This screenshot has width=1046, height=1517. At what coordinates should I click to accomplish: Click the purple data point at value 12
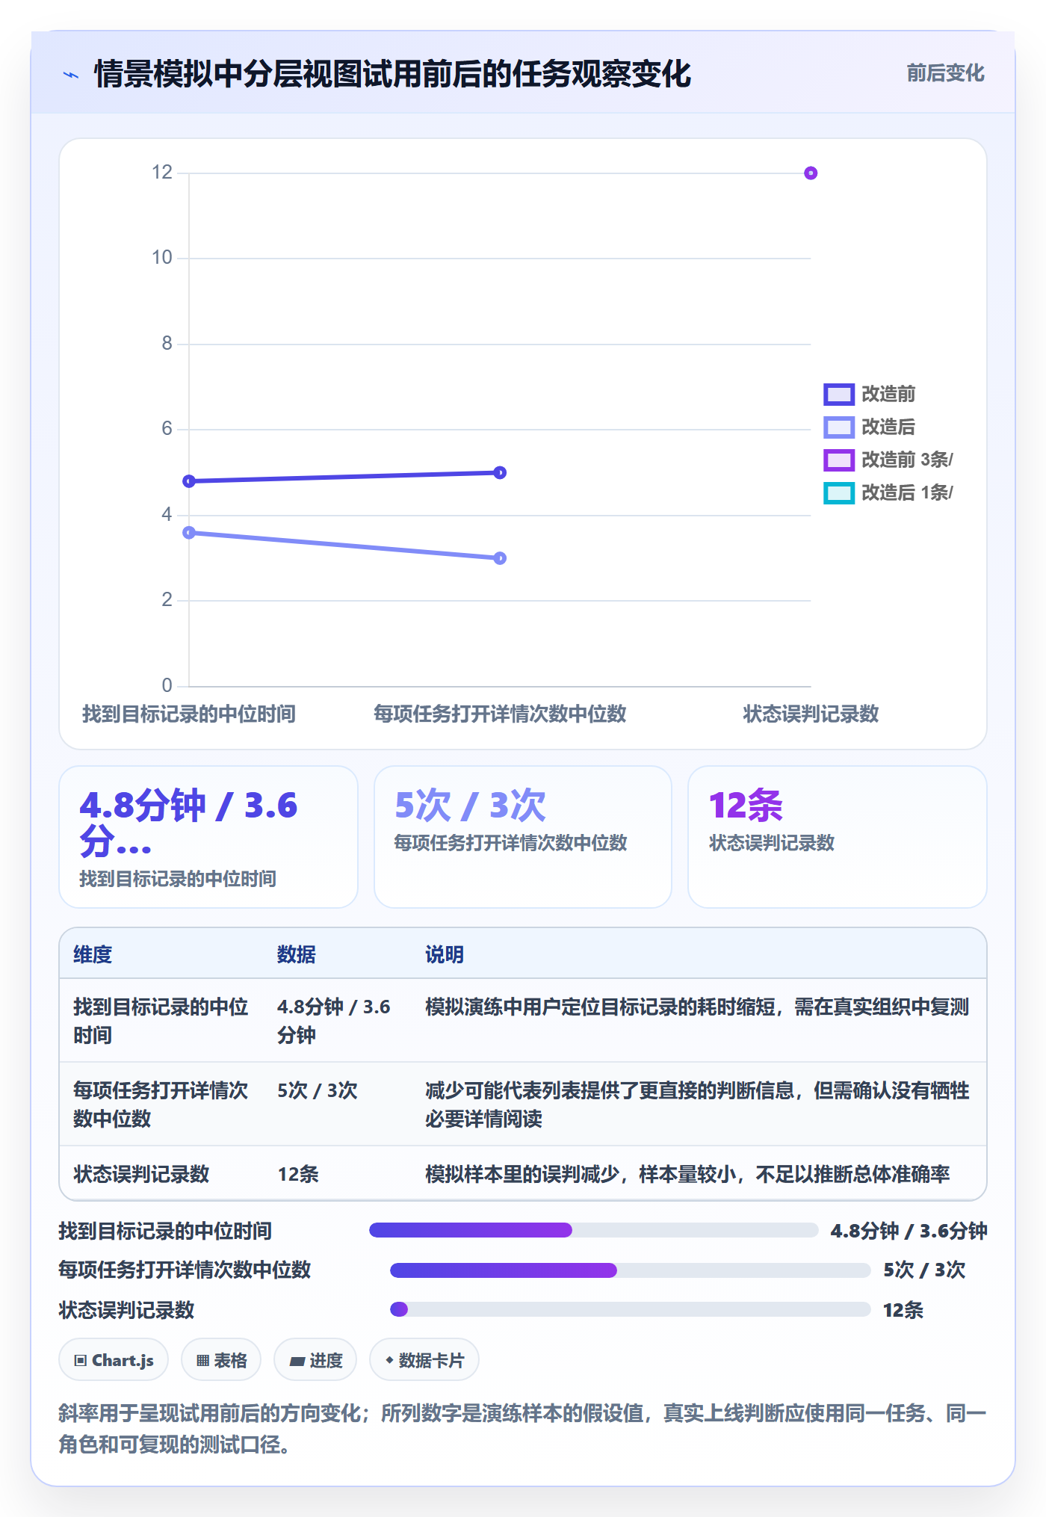811,173
